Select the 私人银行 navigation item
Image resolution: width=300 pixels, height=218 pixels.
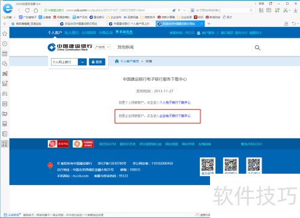tap(71, 32)
